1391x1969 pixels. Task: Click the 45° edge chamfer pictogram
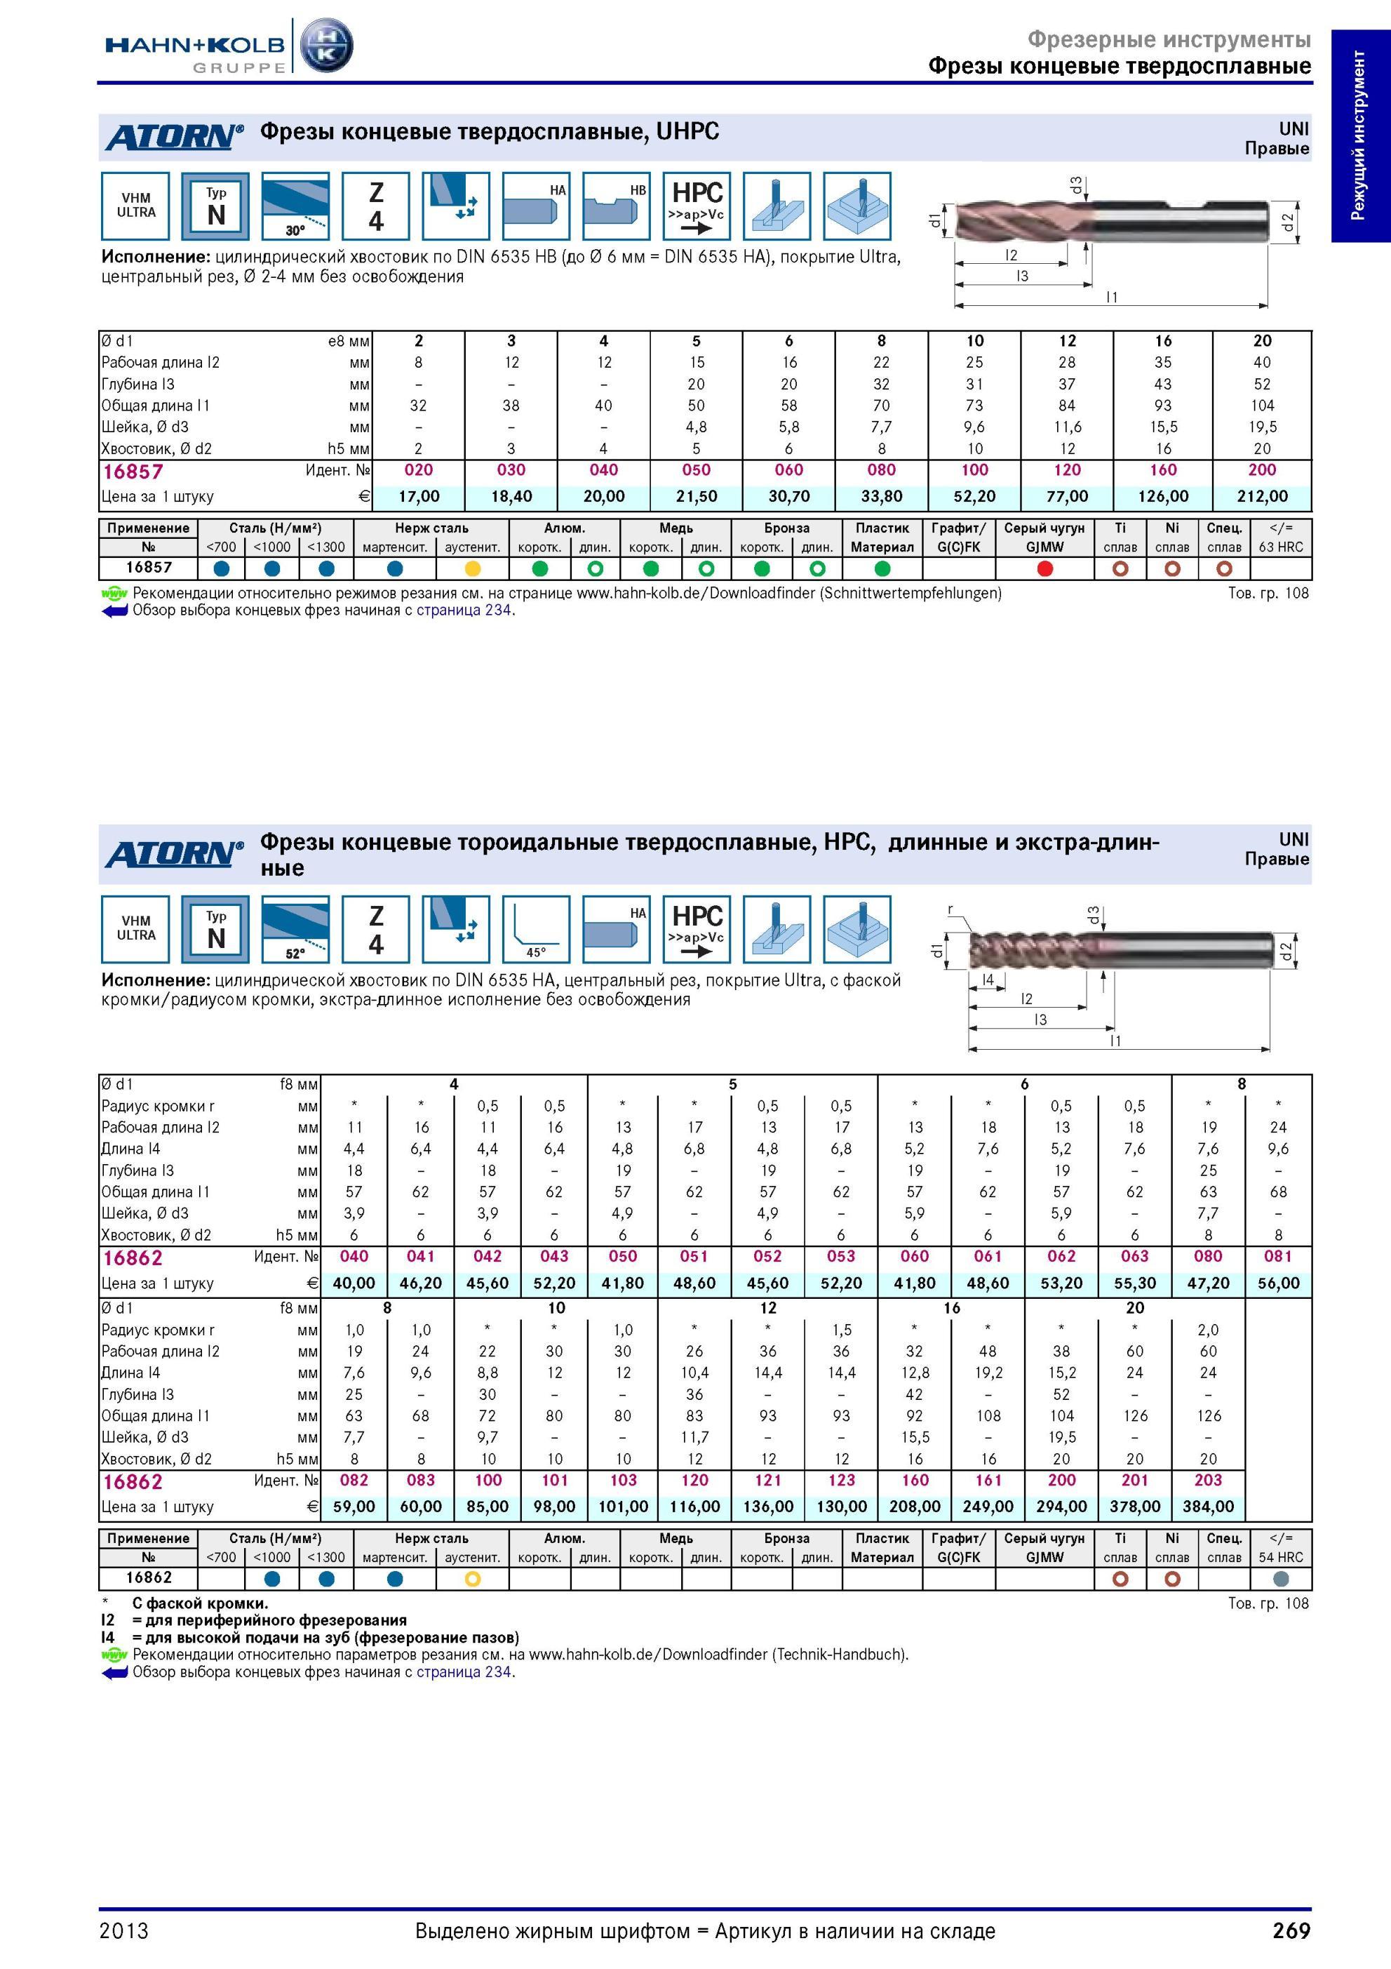536,930
